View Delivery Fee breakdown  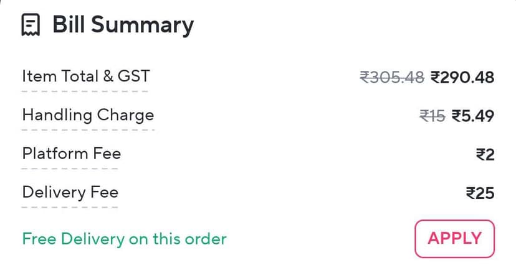(70, 192)
